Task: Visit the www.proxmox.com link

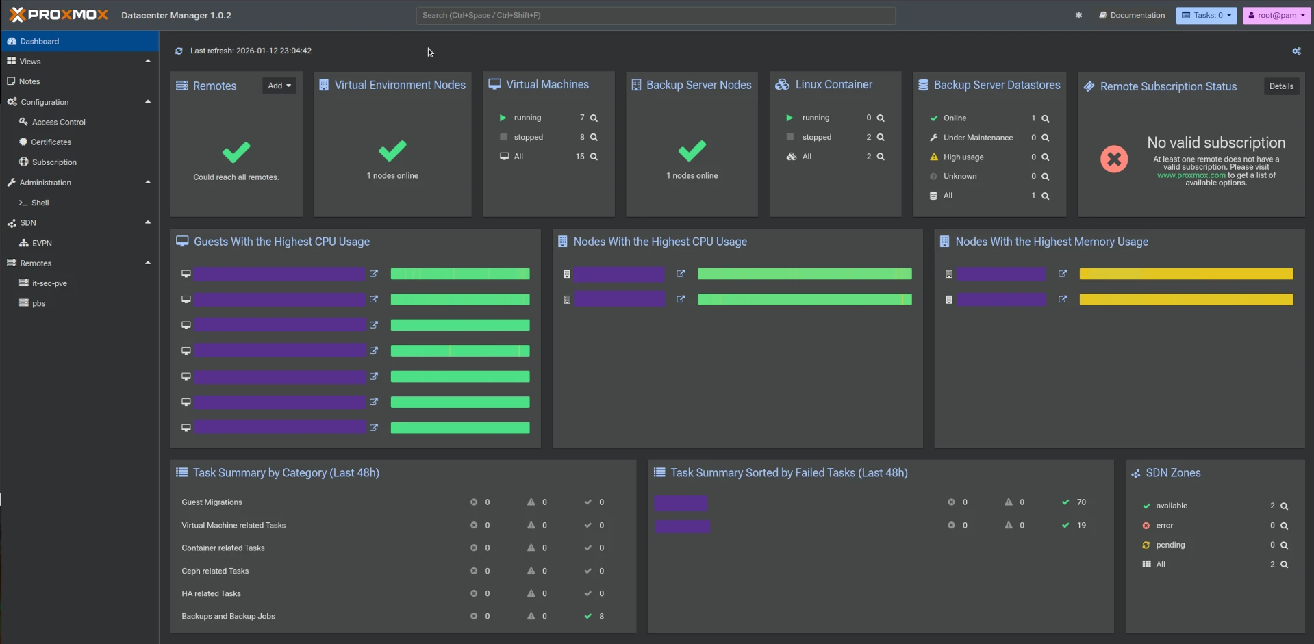Action: [1193, 175]
